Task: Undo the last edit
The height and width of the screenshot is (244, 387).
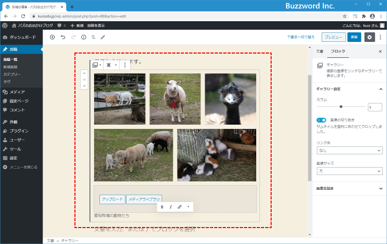Action: [x=63, y=37]
